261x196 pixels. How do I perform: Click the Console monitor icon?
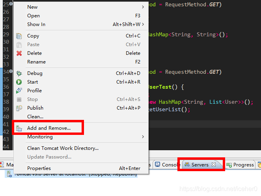tap(157, 164)
